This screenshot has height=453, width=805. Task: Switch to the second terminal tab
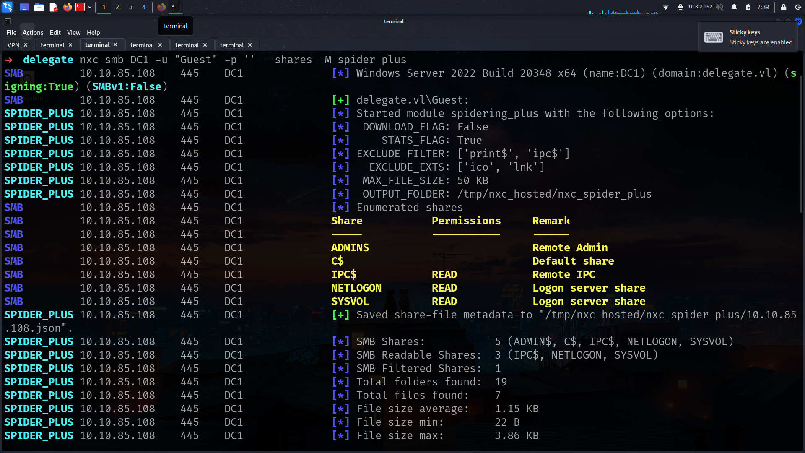pos(52,45)
